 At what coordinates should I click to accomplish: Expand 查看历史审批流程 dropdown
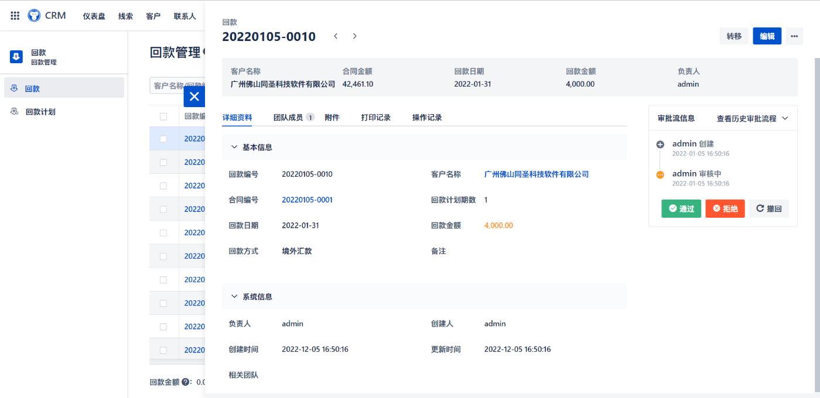(752, 118)
